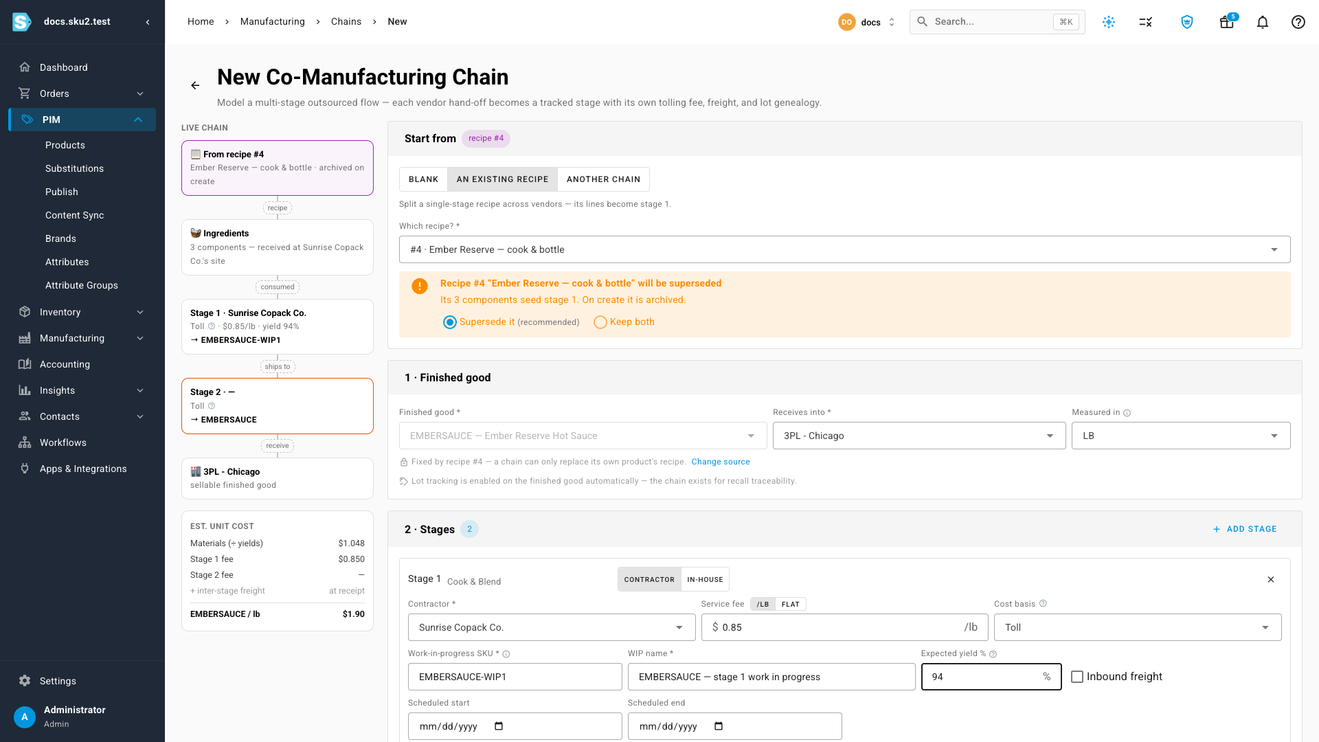The width and height of the screenshot is (1319, 742).
Task: Click help icon beside Expected yield %
Action: click(x=993, y=654)
